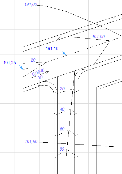Click the 60 chainage label

(62, 129)
